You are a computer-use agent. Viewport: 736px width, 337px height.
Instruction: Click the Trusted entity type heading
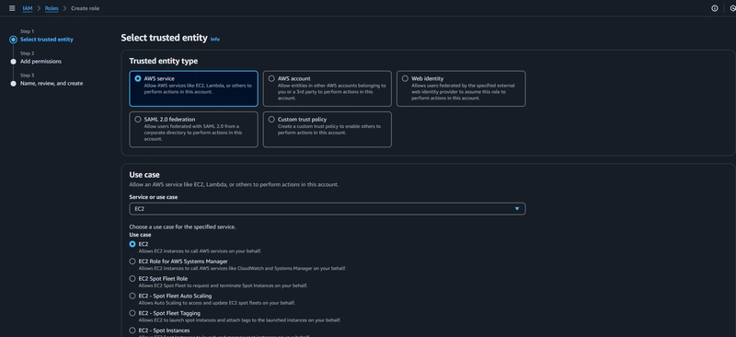pyautogui.click(x=164, y=61)
